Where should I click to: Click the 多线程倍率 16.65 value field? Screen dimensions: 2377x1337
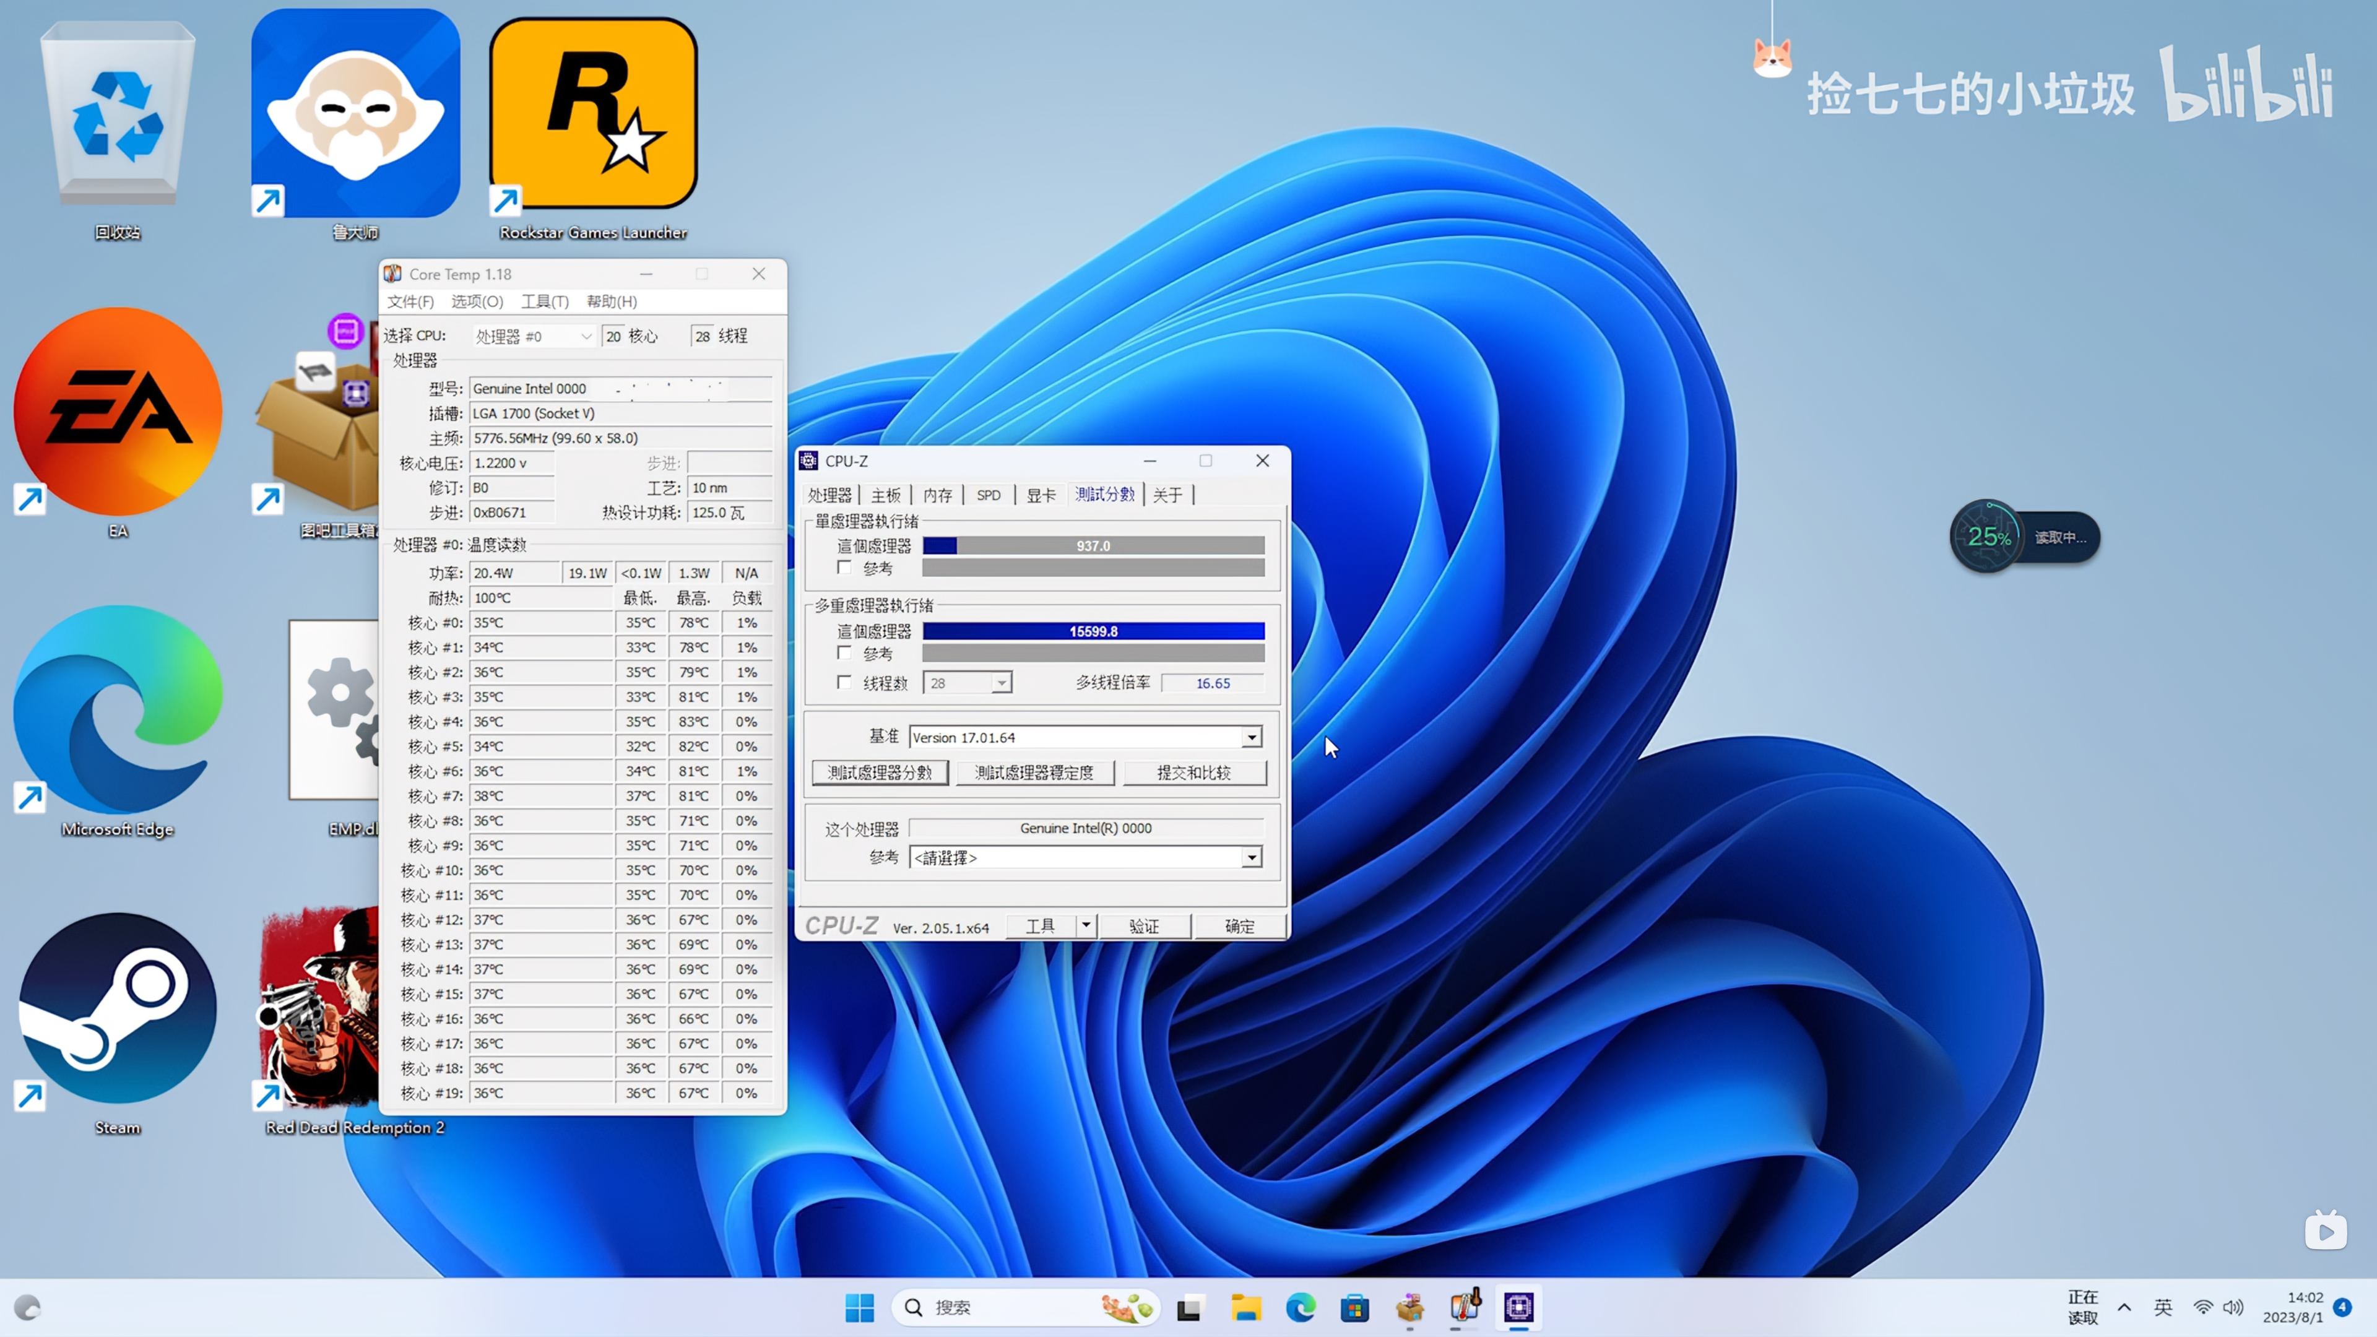pos(1213,683)
